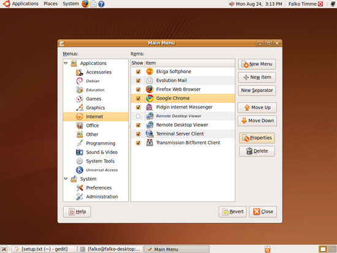The height and width of the screenshot is (253, 337).
Task: Click the show desktop icon in bottom panel
Action: [x=4, y=249]
